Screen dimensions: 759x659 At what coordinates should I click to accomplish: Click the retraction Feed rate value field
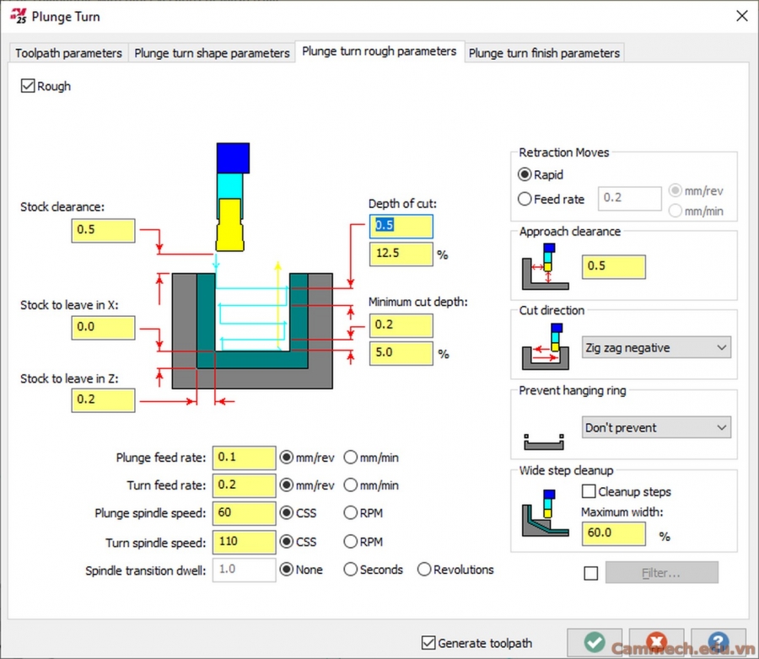[630, 198]
